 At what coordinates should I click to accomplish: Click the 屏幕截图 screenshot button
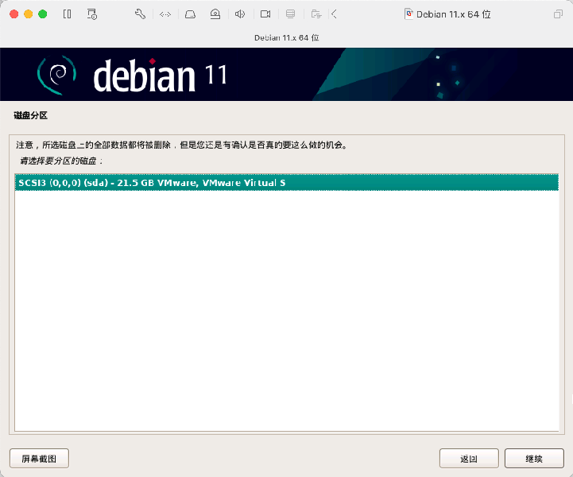[39, 459]
